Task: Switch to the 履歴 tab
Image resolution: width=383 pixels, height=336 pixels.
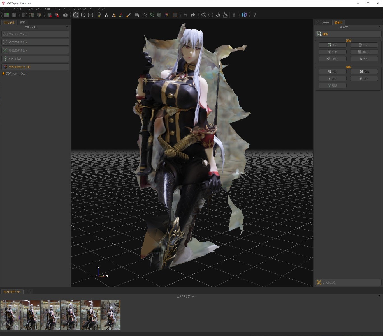Action: 23,22
